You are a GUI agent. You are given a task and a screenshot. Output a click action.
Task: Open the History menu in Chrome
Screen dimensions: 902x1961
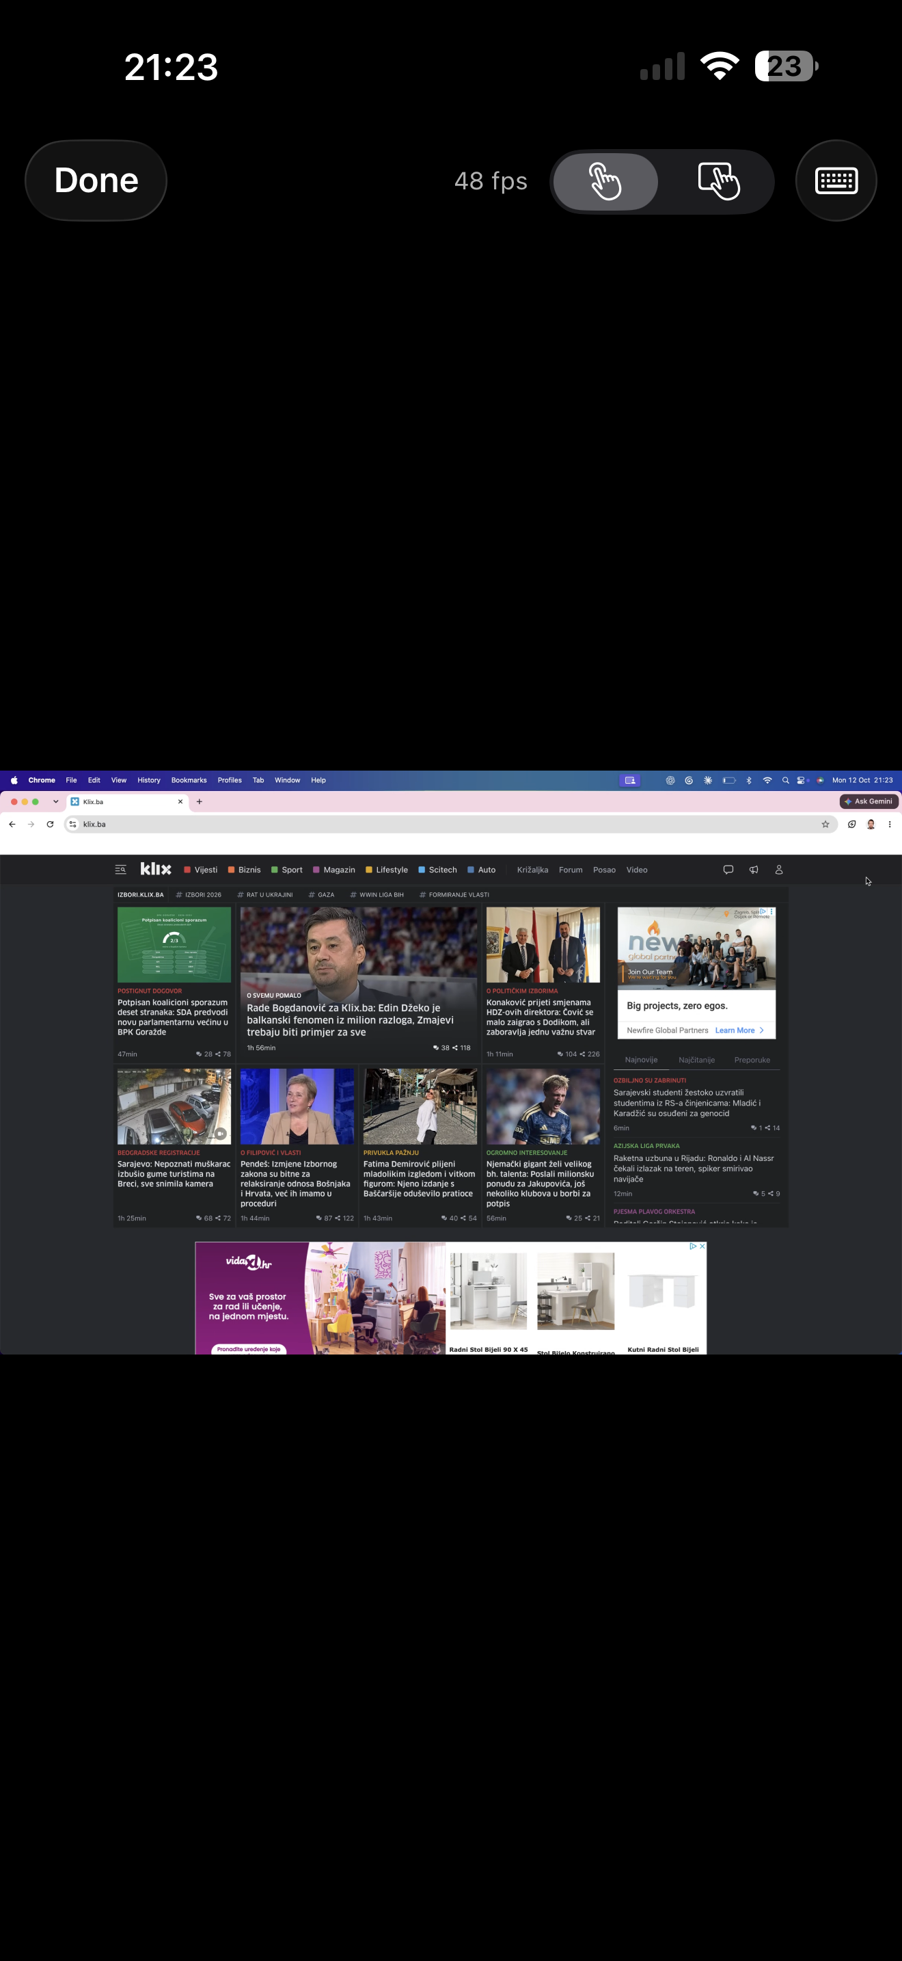coord(149,780)
